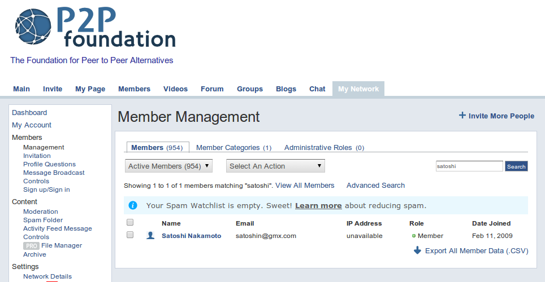The image size is (545, 282).
Task: Click the Name column header
Action: (x=171, y=223)
